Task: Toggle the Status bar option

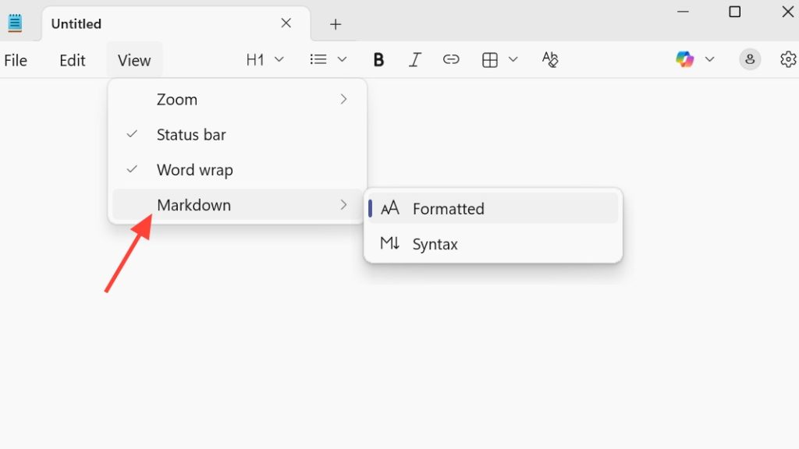Action: (x=191, y=135)
